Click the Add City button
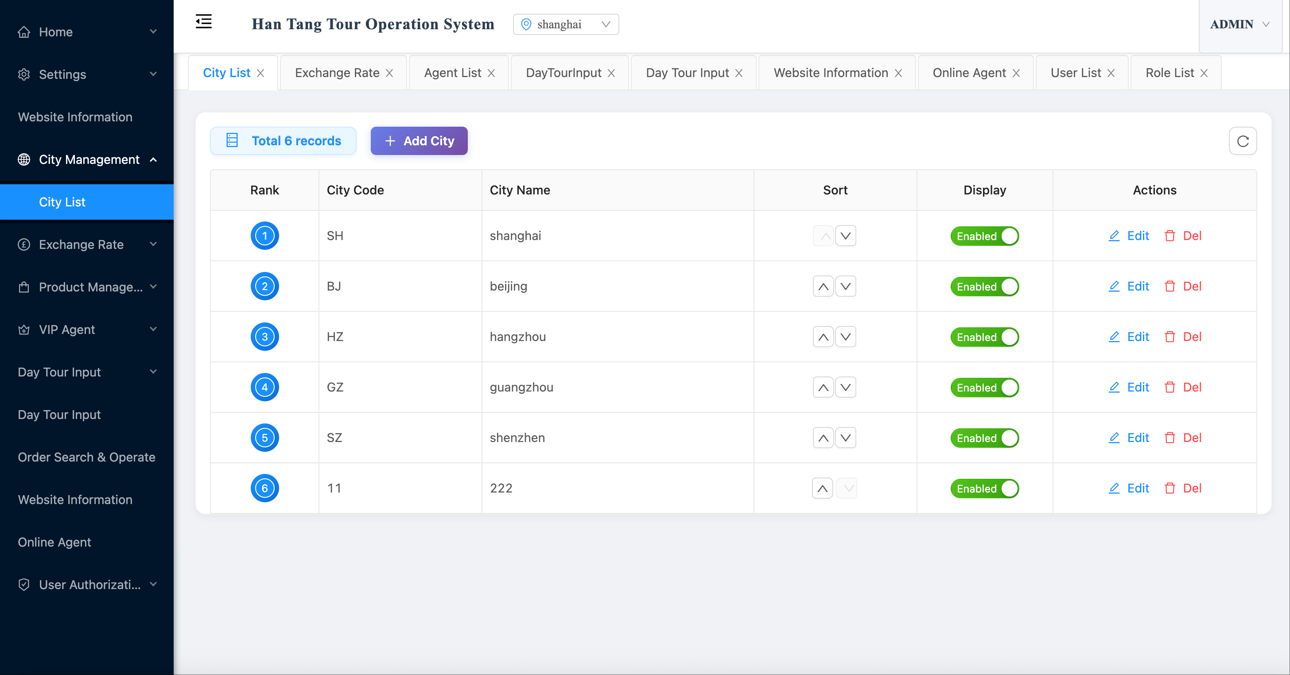Image resolution: width=1290 pixels, height=675 pixels. (x=419, y=141)
